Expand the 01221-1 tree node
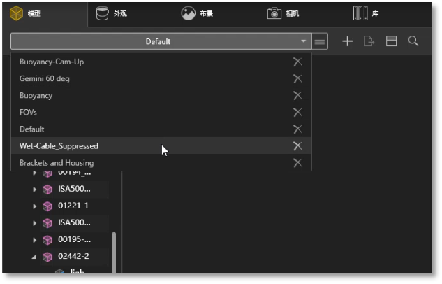The width and height of the screenshot is (442, 284). pos(34,206)
